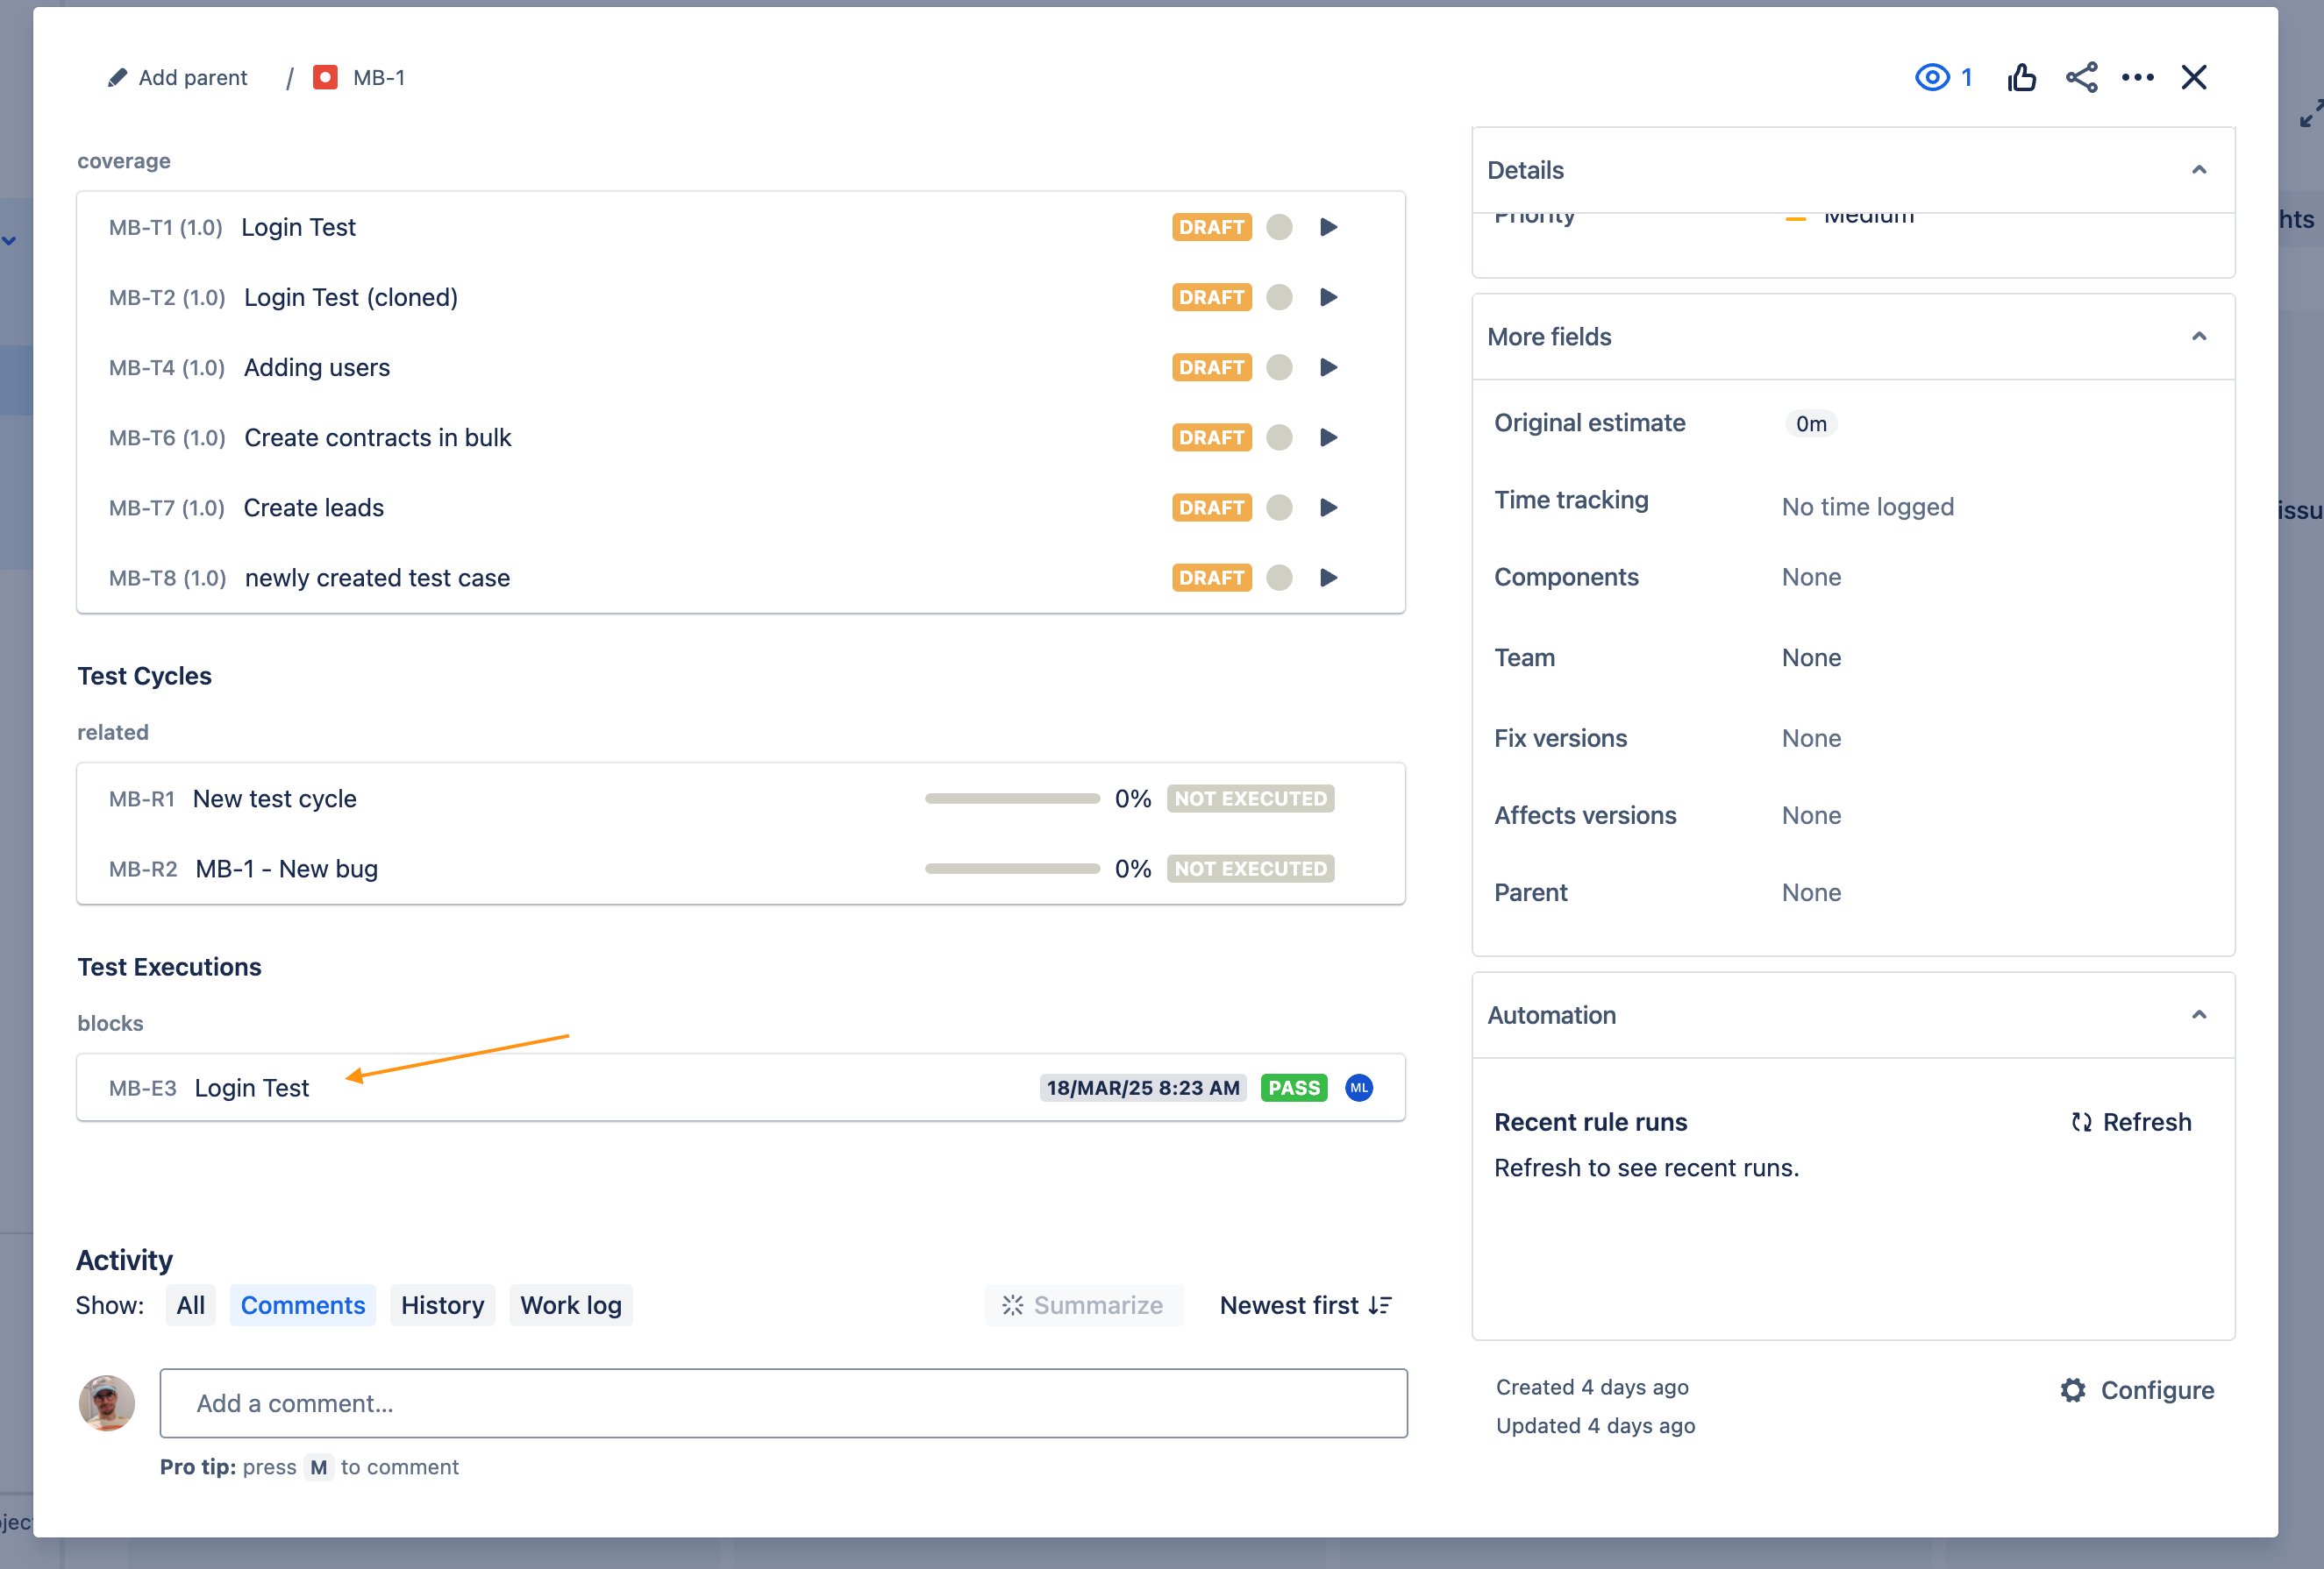Viewport: 2324px width, 1569px height.
Task: Click the MB-R2 progress bar
Action: 1011,869
